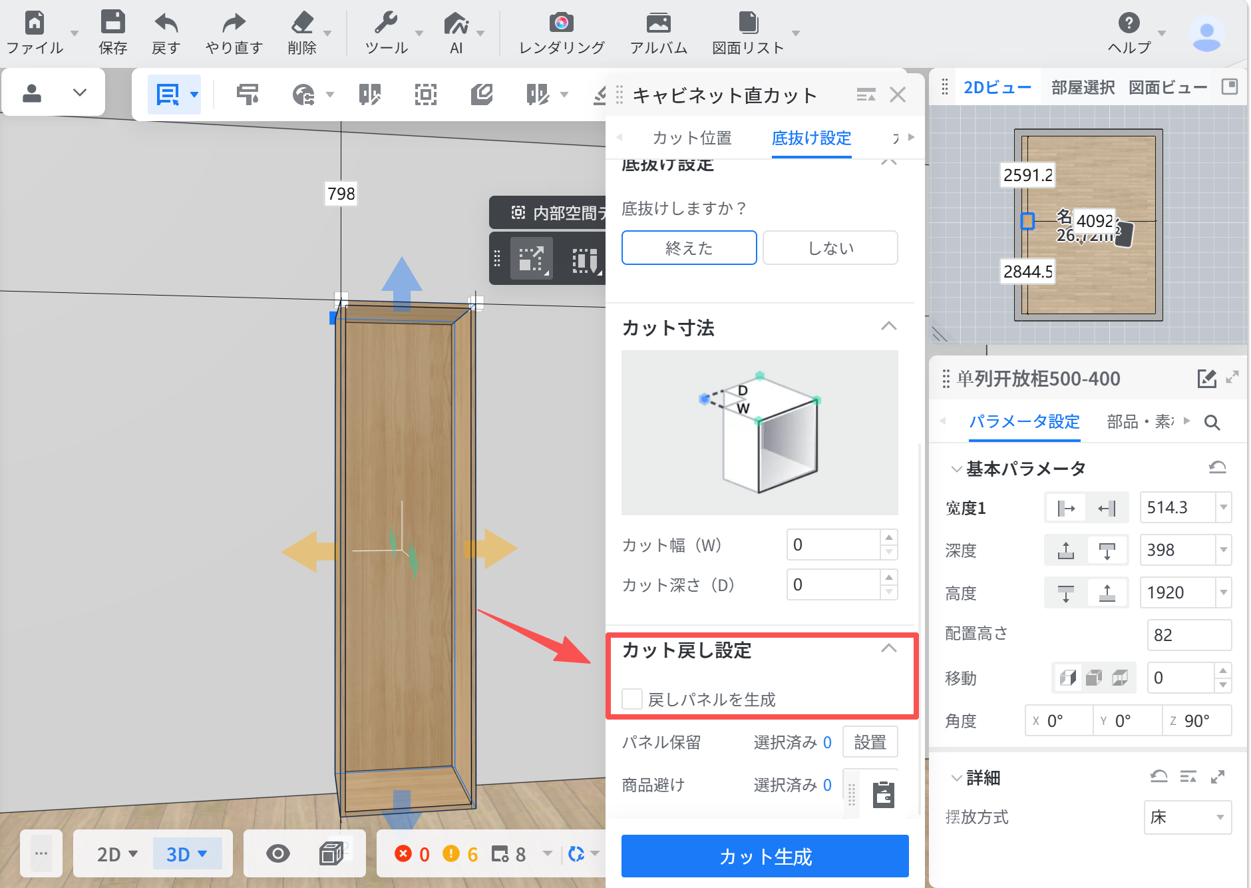Open the 図面リスト icon
This screenshot has height=888, width=1251.
click(748, 23)
